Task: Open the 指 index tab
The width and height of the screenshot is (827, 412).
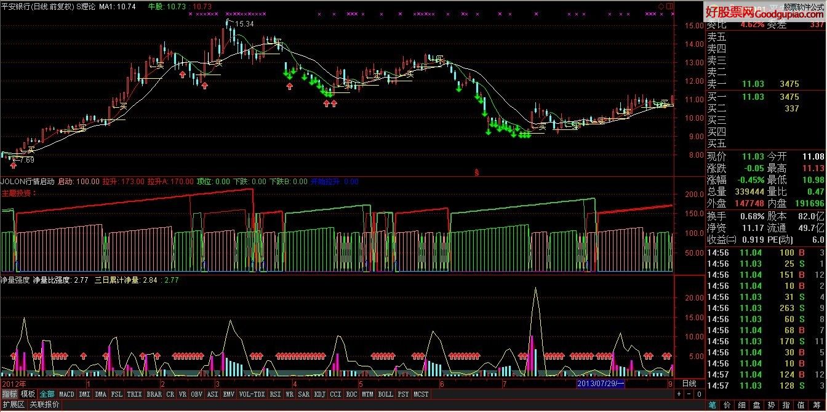Action: 786,405
